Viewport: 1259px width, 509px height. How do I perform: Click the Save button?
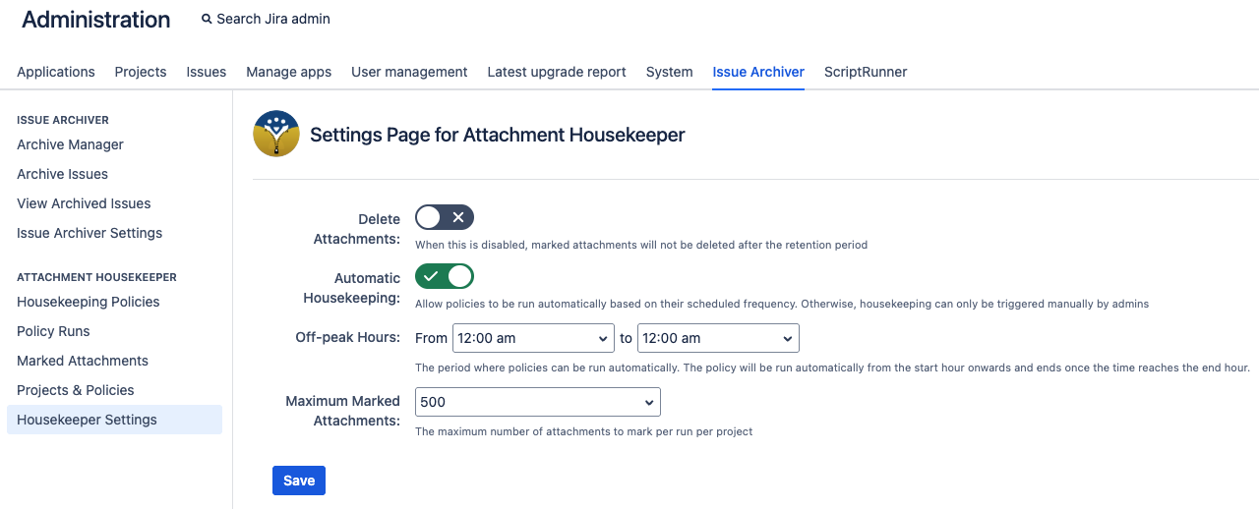pyautogui.click(x=299, y=481)
